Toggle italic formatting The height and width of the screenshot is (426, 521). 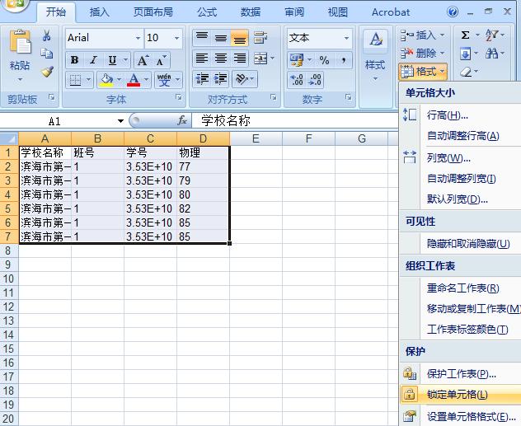click(x=93, y=60)
